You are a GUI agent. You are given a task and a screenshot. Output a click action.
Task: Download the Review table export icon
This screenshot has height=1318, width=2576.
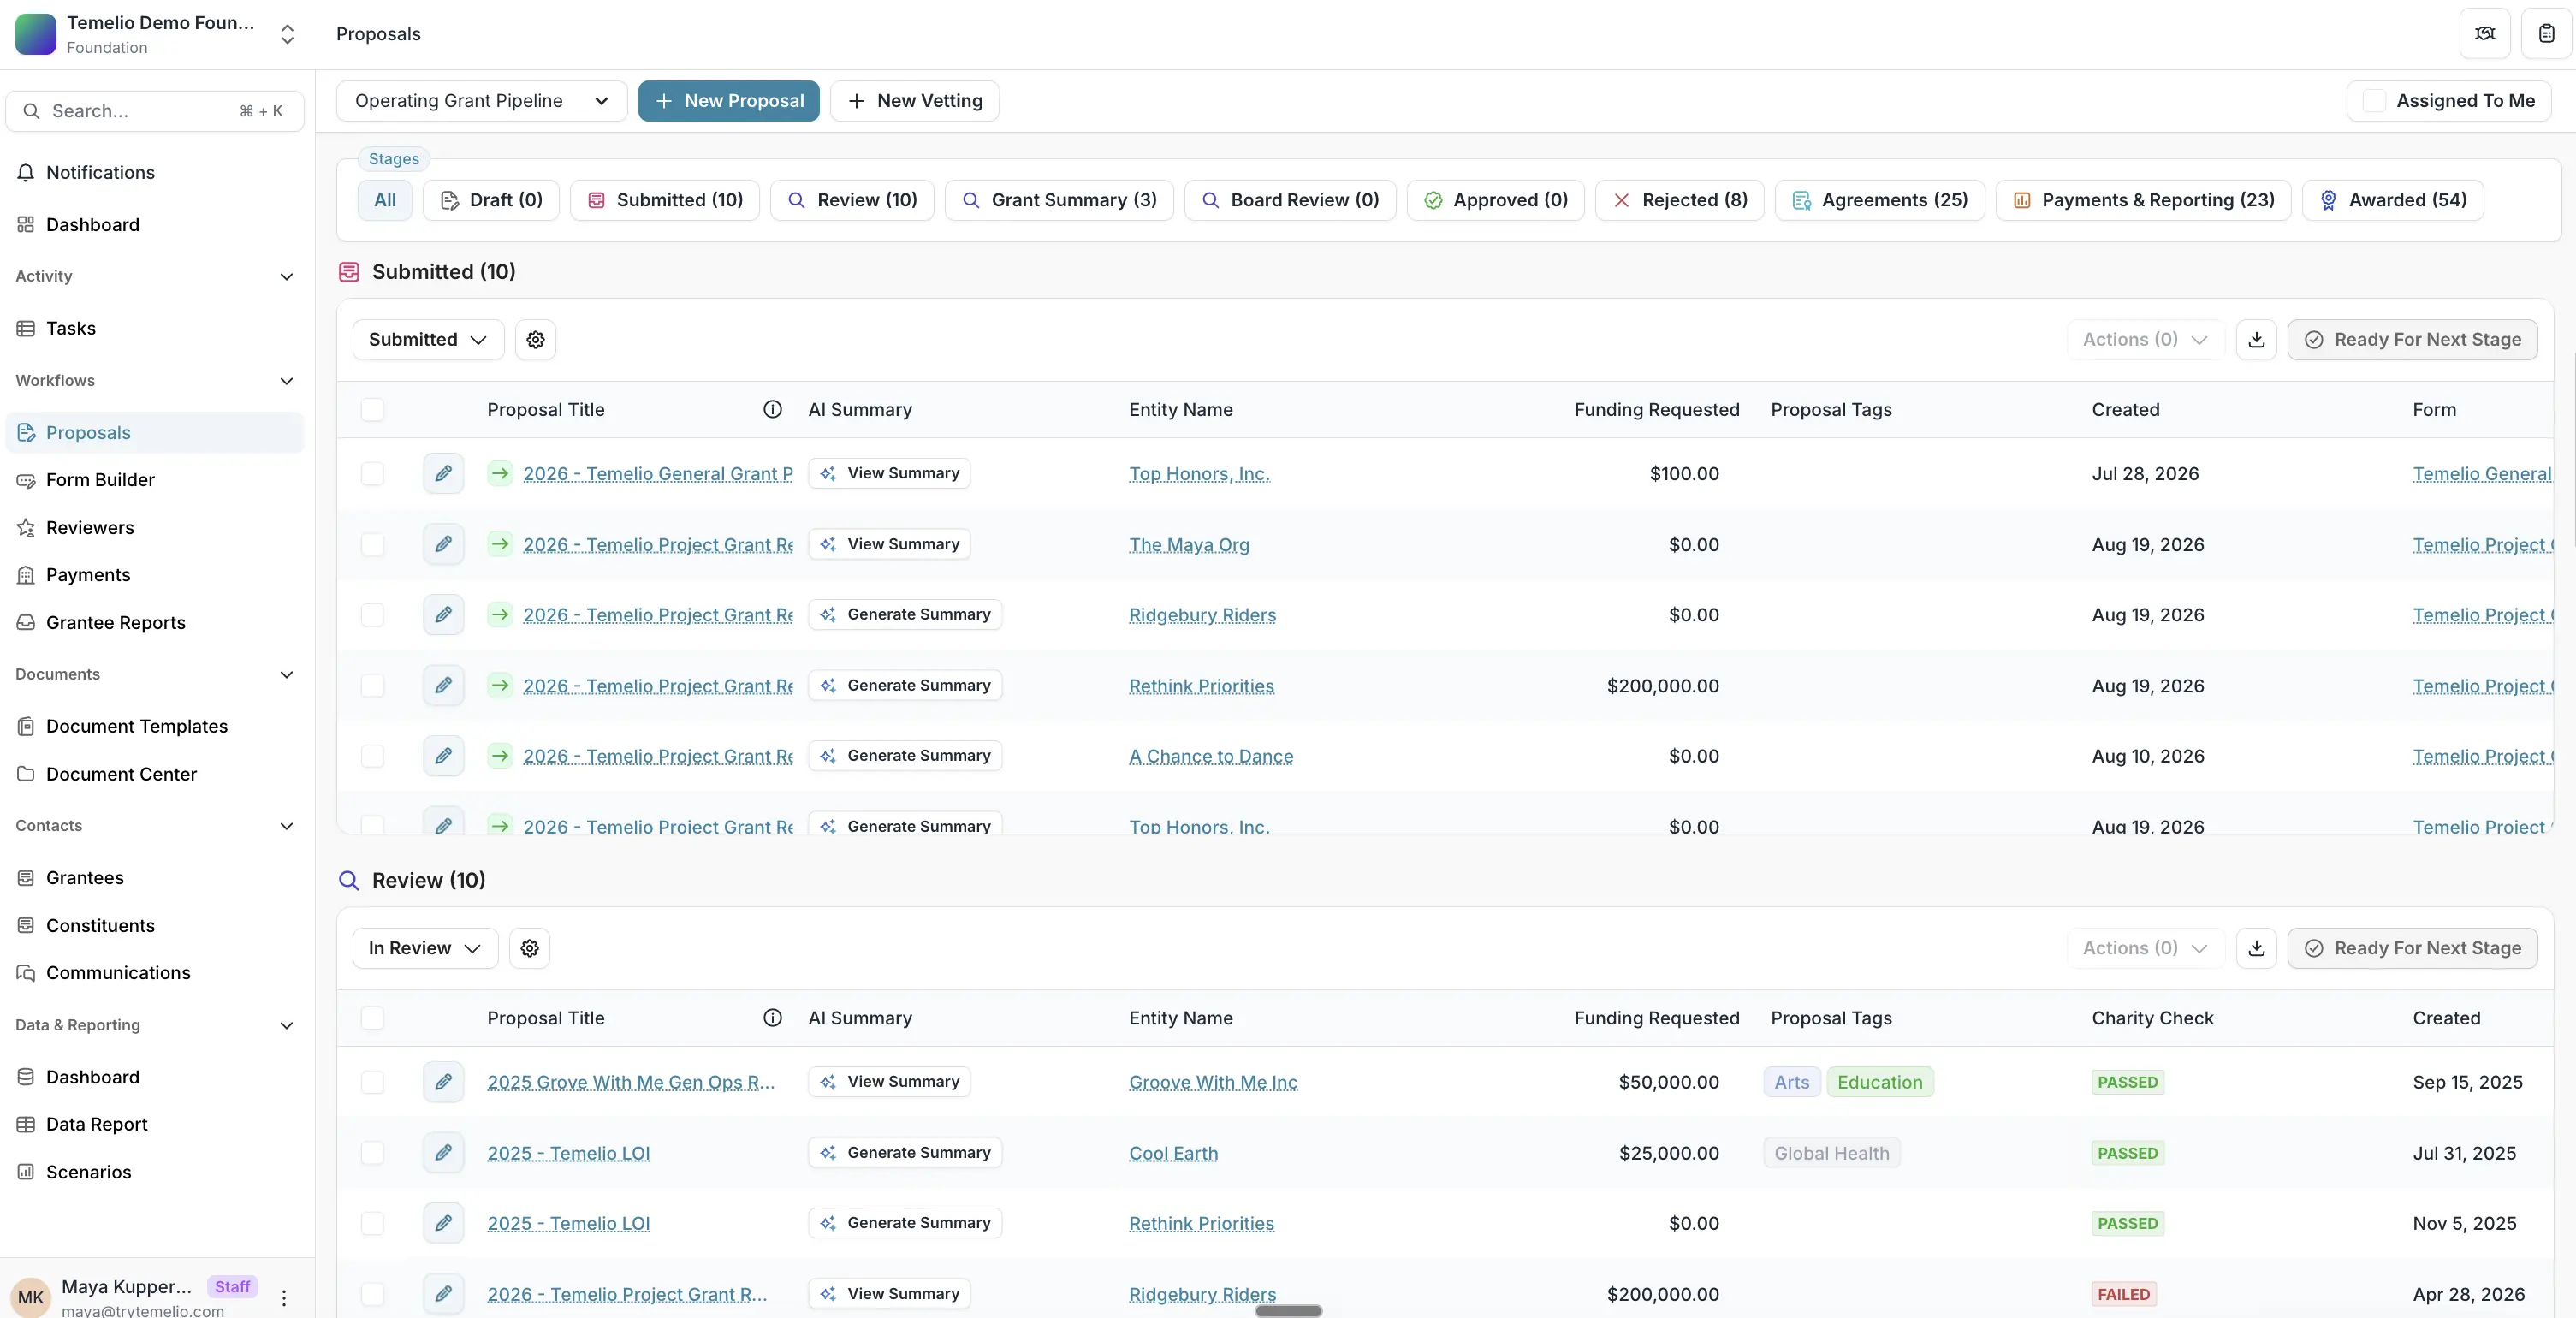[2256, 948]
